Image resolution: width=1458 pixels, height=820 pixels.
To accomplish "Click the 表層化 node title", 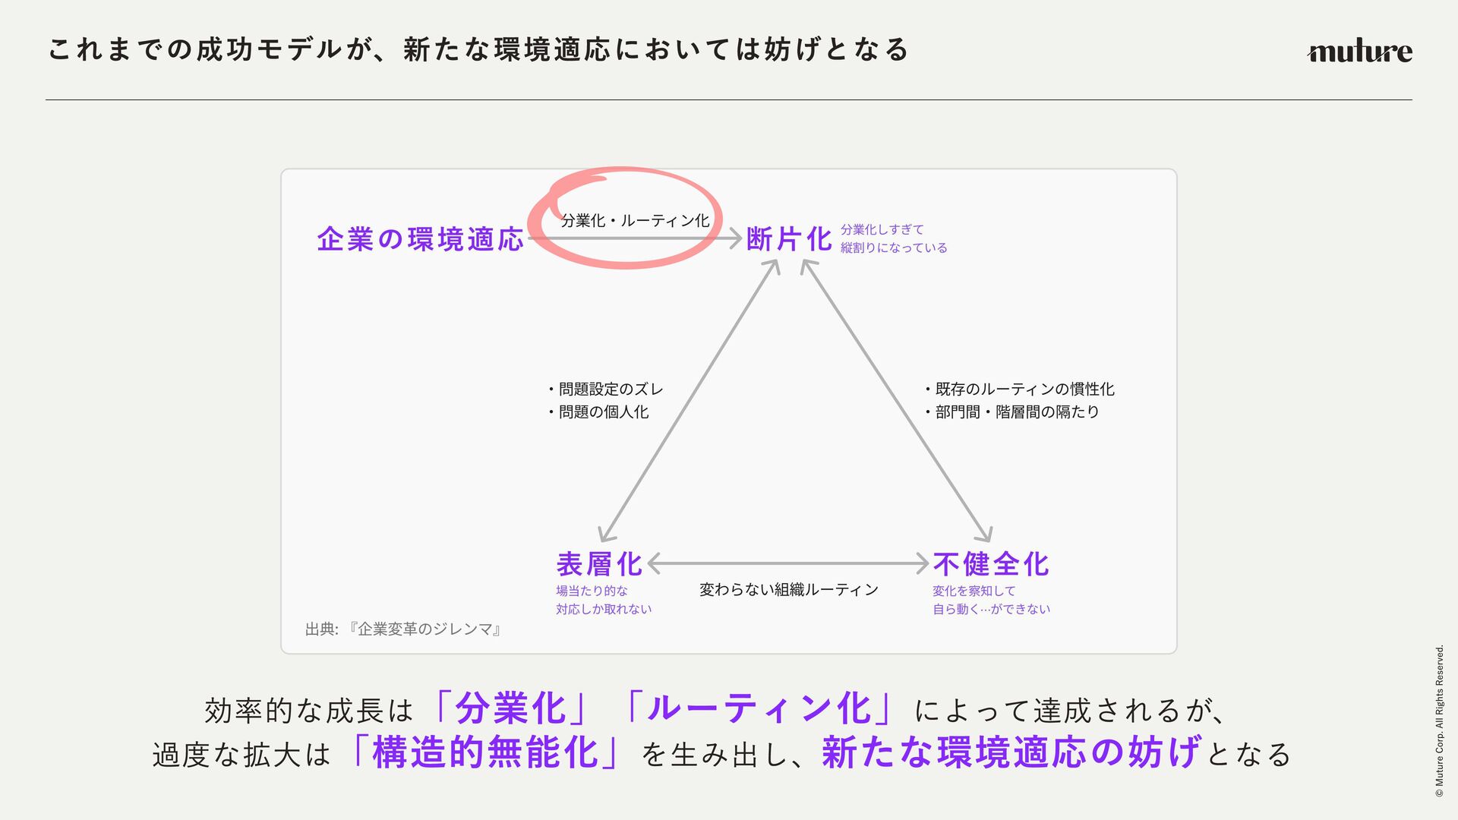I will pos(599,564).
